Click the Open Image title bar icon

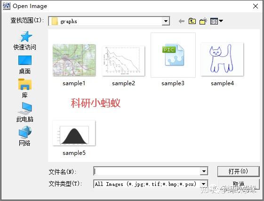click(7, 6)
